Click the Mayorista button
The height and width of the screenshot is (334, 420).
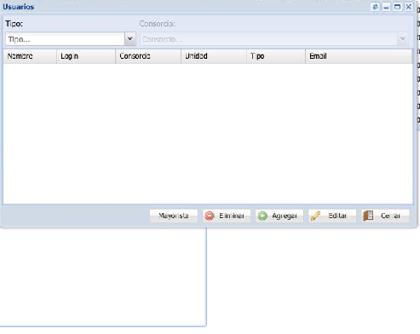(x=174, y=216)
